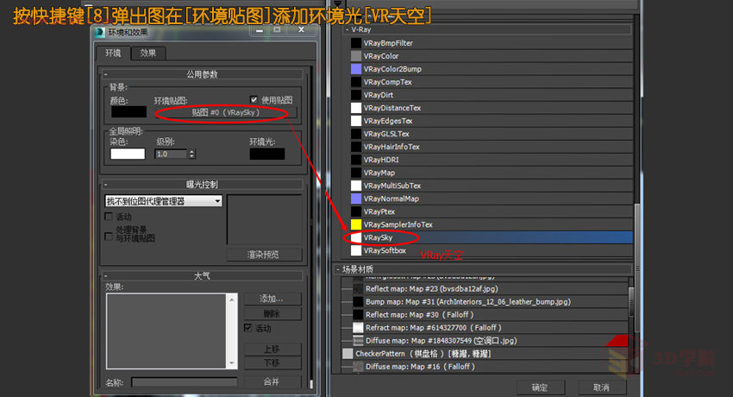Image resolution: width=733 pixels, height=397 pixels.
Task: Collapse the 大气 rollout
Action: pos(203,276)
